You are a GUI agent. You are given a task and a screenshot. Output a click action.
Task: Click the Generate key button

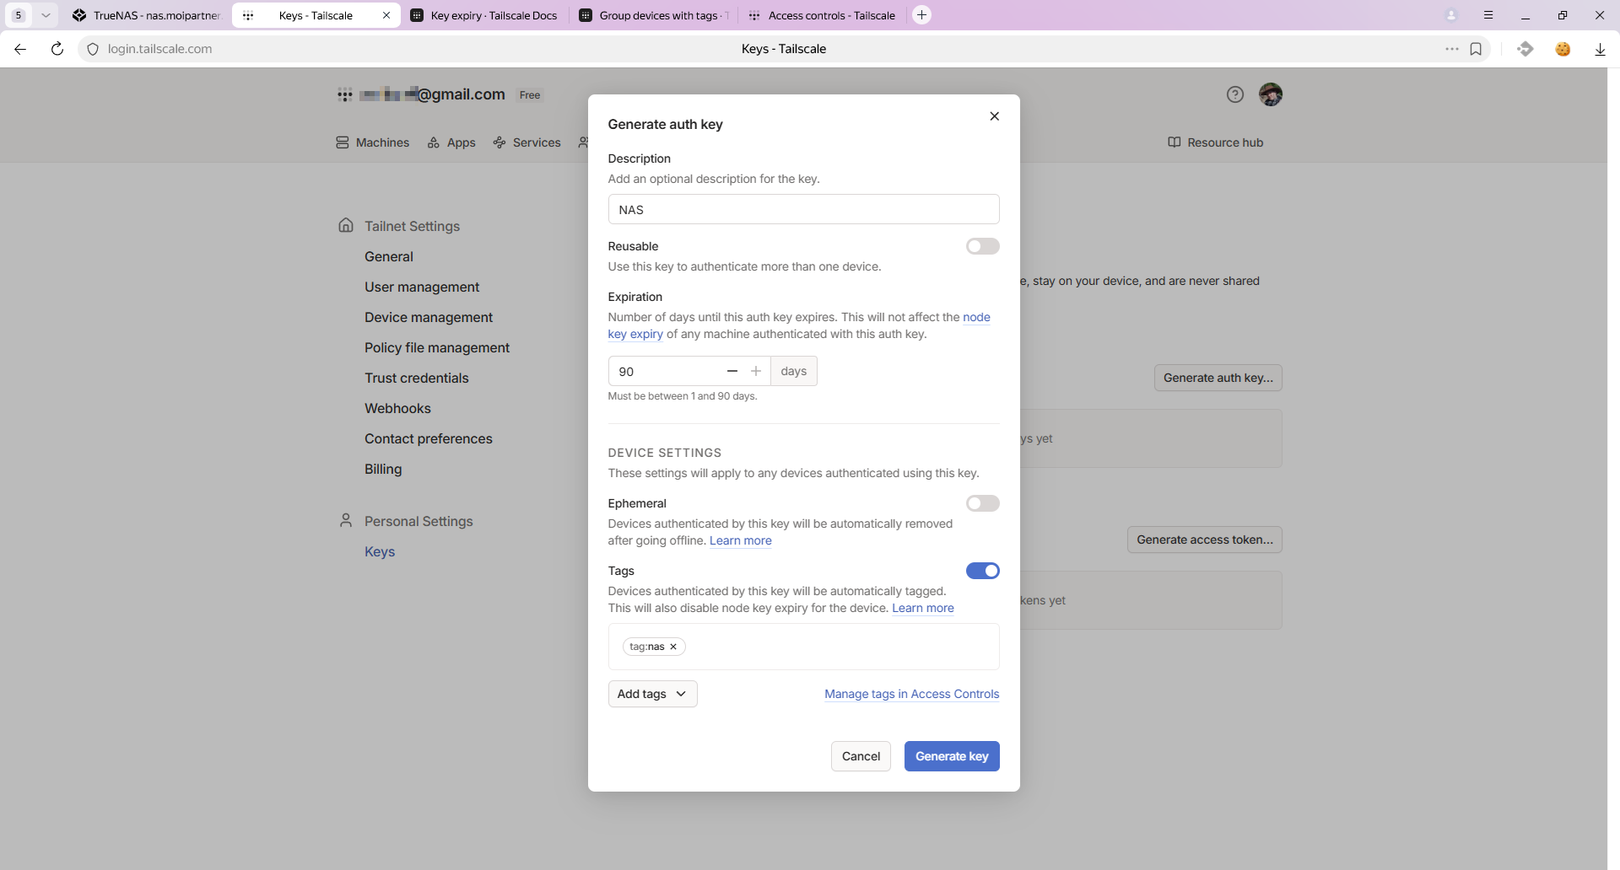click(951, 756)
